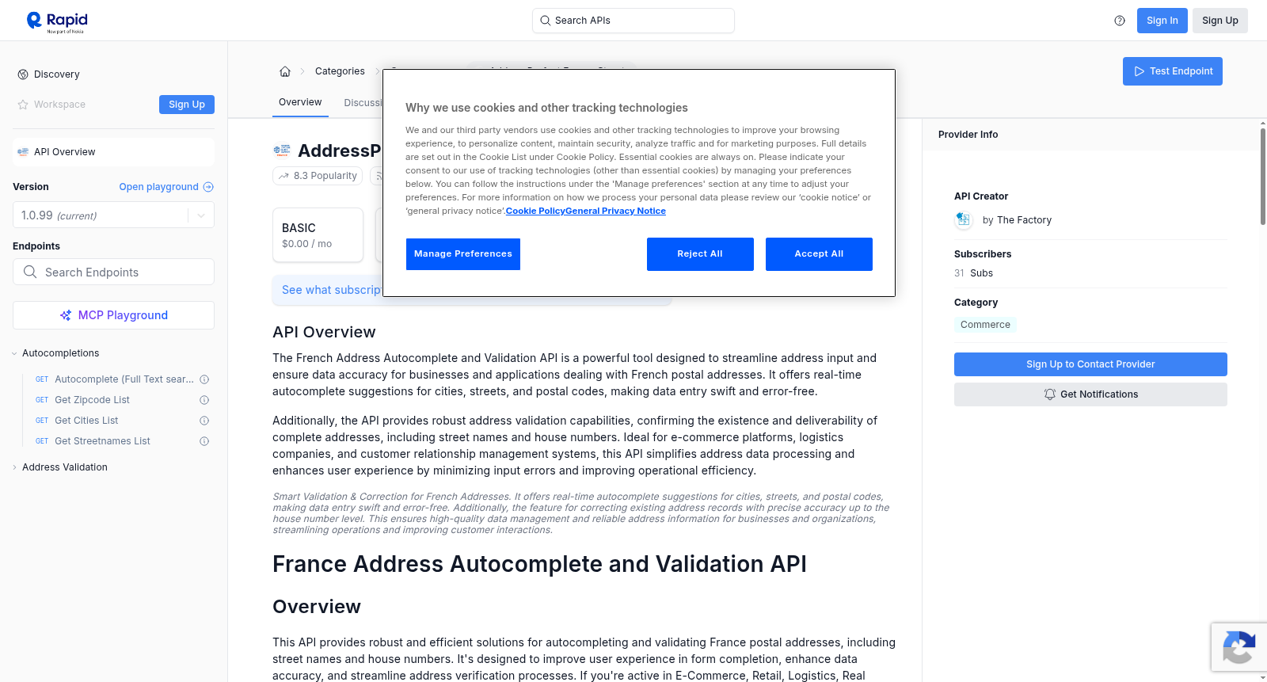
Task: Click the play icon on Test Endpoint
Action: click(x=1140, y=71)
